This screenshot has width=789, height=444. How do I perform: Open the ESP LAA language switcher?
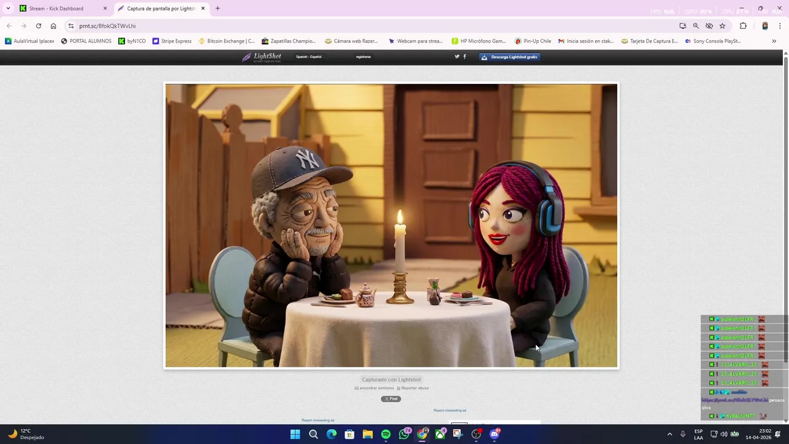pyautogui.click(x=698, y=434)
